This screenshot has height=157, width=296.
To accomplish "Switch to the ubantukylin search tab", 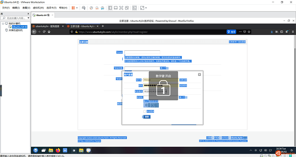I will tap(48, 26).
